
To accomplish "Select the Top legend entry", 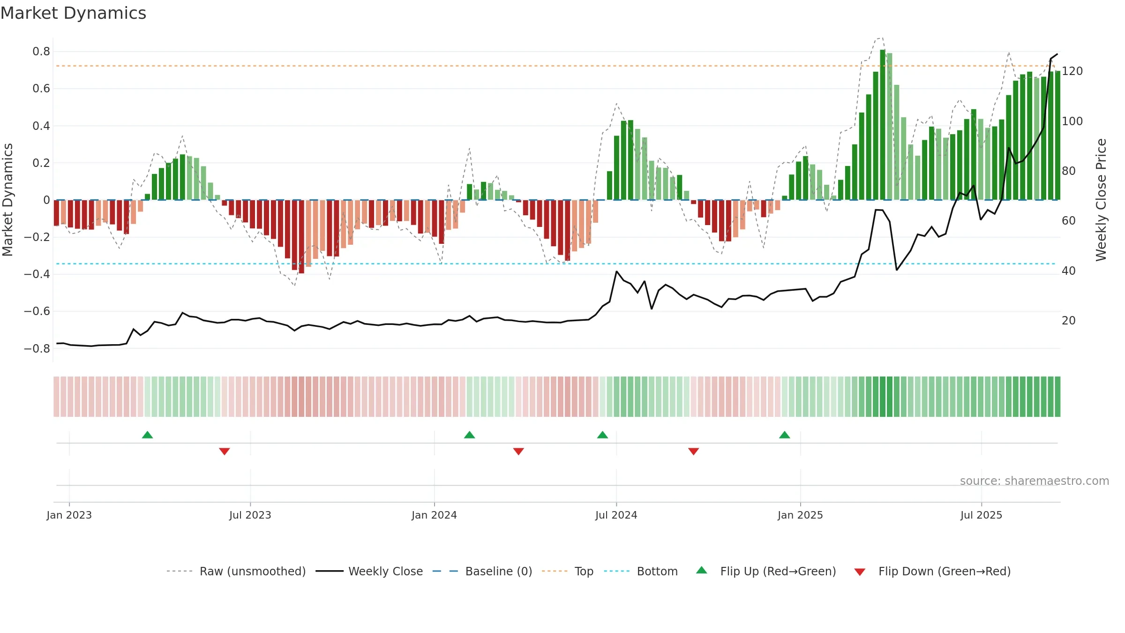I will click(x=567, y=571).
